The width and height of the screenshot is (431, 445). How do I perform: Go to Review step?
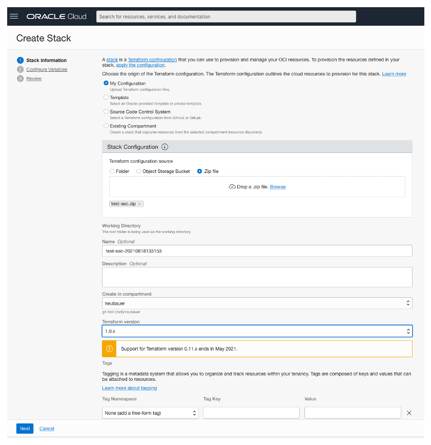coord(34,79)
